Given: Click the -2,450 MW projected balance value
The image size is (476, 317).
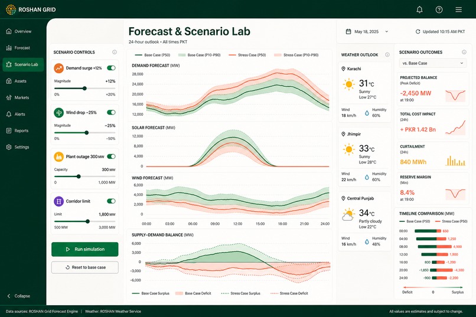Looking at the screenshot, I should (415, 93).
